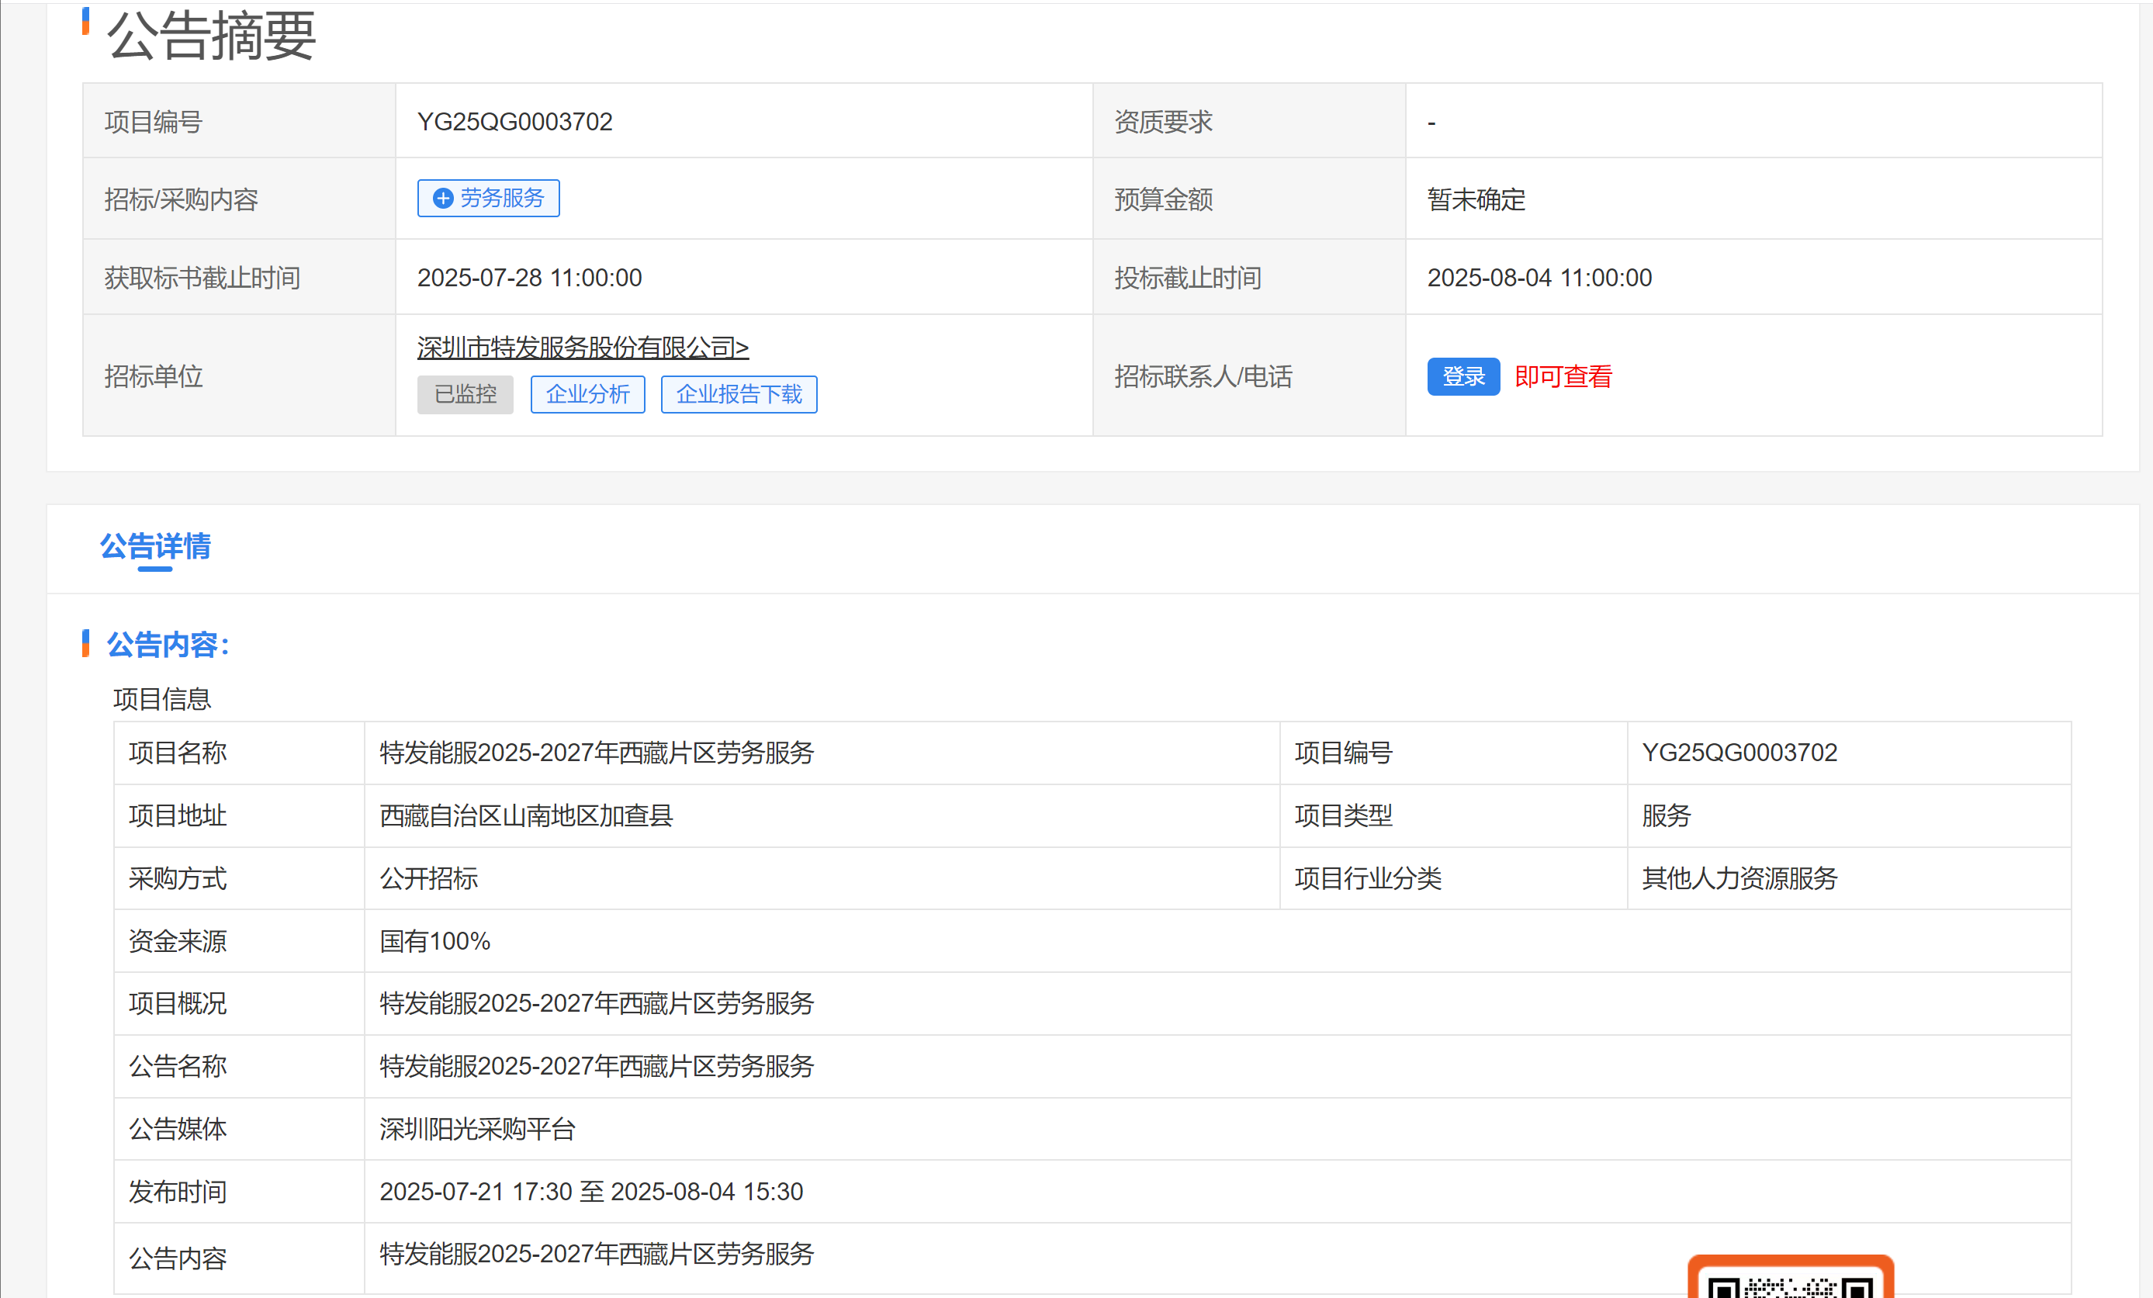Image resolution: width=2153 pixels, height=1298 pixels.
Task: Open the 劳务服务 category tag
Action: 489,199
